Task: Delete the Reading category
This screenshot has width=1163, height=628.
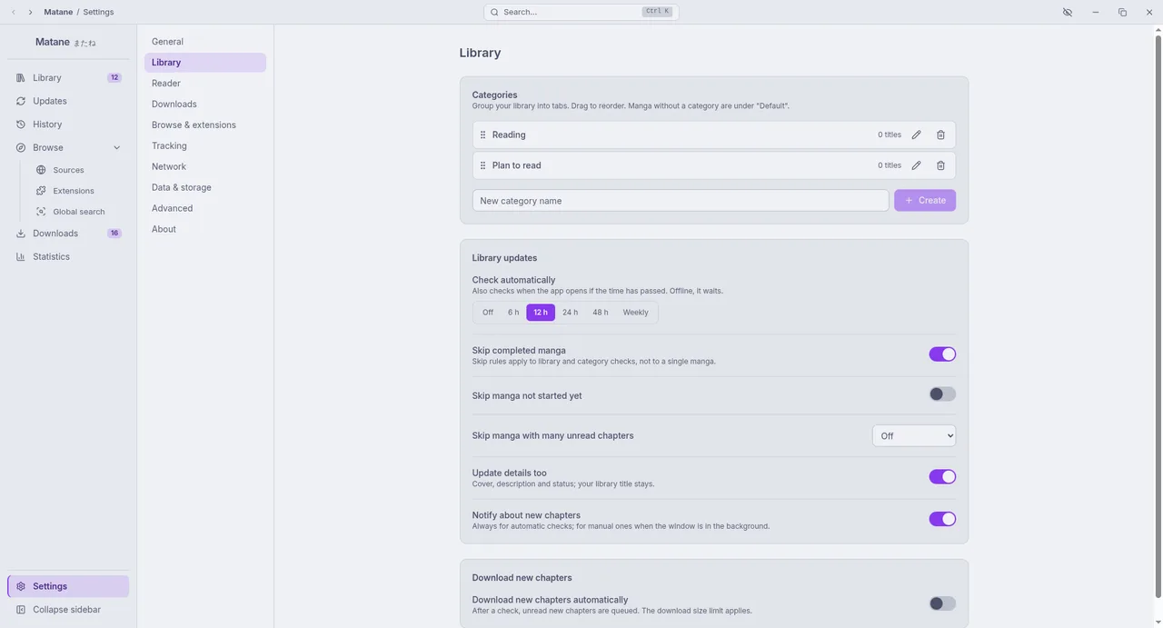Action: tap(940, 135)
